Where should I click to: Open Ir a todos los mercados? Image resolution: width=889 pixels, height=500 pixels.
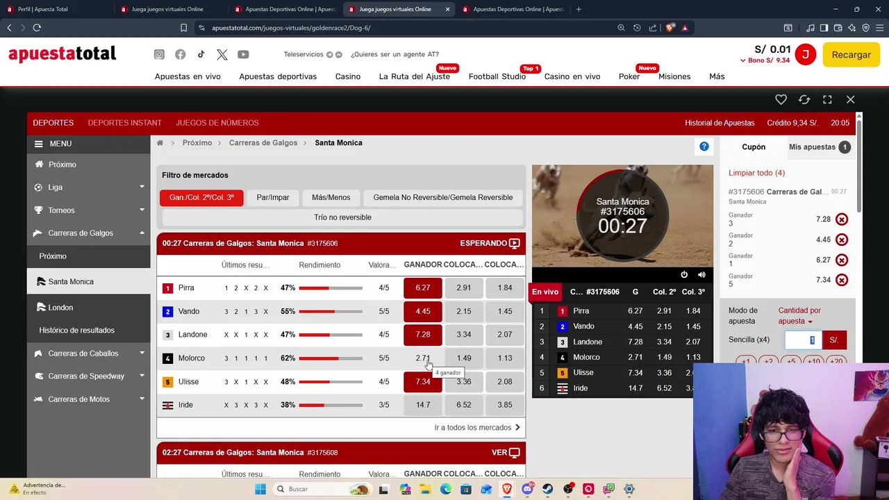[x=477, y=428]
